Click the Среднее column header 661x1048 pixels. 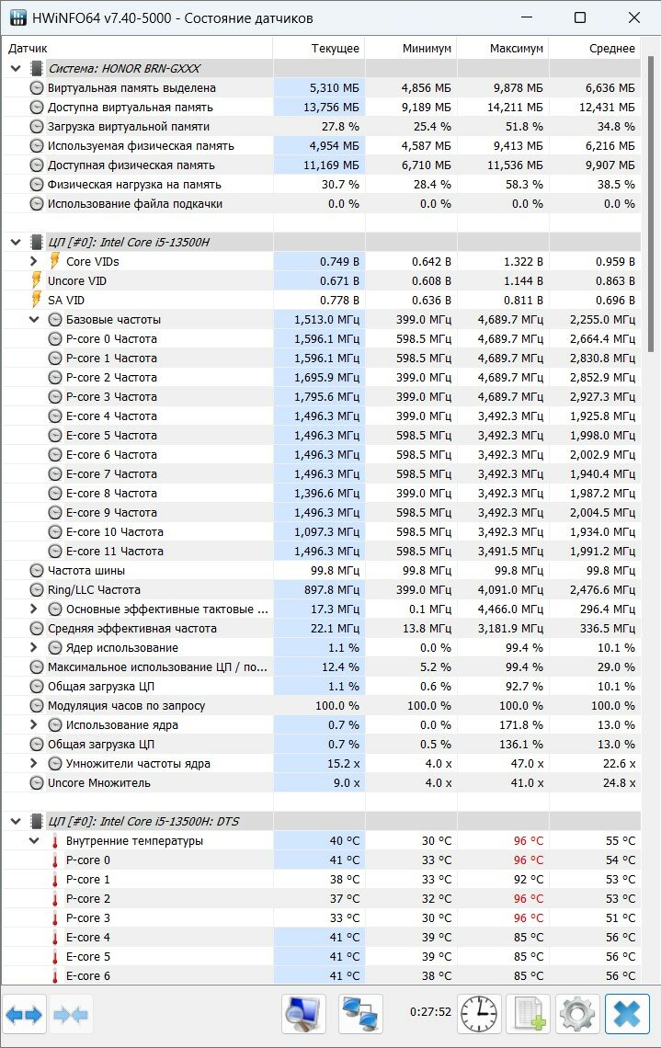595,48
